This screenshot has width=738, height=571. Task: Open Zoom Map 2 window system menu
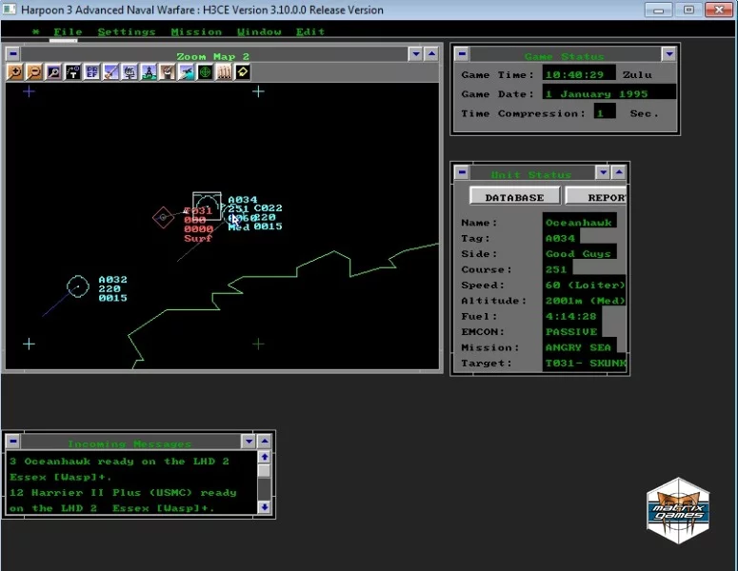click(x=13, y=54)
